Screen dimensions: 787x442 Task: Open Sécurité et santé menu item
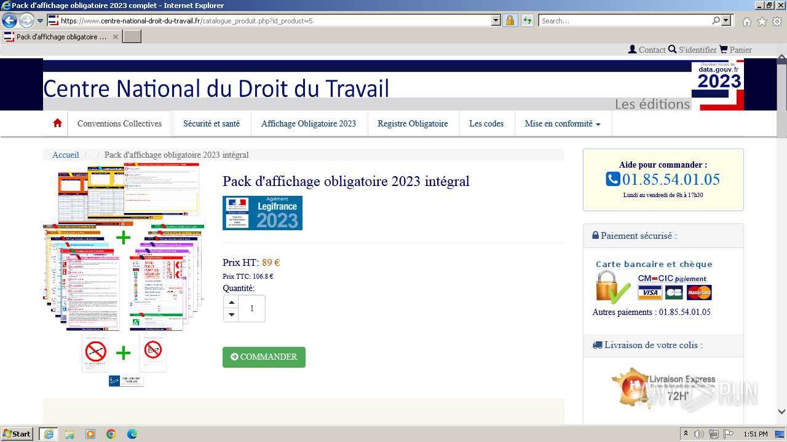click(x=212, y=123)
